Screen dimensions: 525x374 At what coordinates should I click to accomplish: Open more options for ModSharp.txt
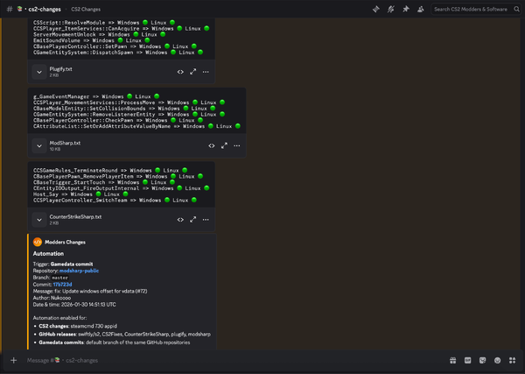point(237,145)
